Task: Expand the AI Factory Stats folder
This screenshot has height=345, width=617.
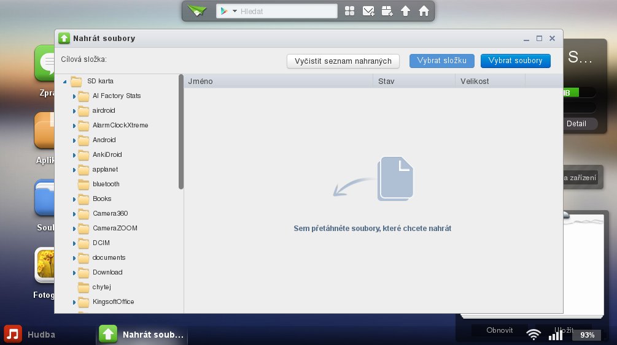Action: coord(74,96)
